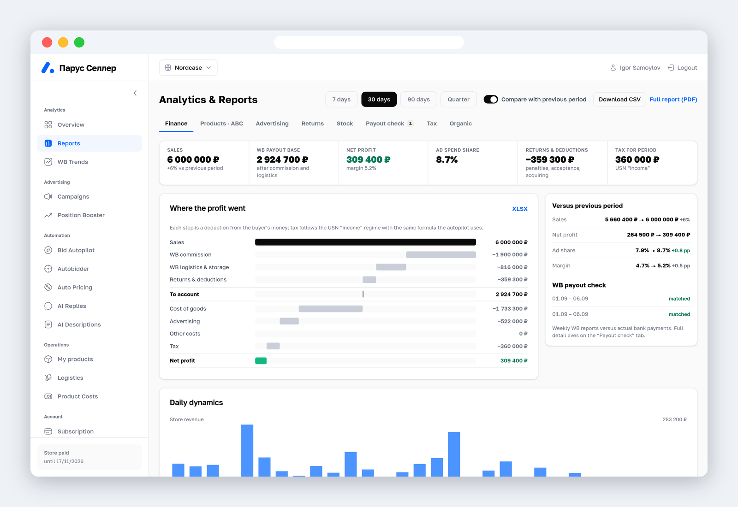Open the Organic tab
The height and width of the screenshot is (507, 738).
460,124
